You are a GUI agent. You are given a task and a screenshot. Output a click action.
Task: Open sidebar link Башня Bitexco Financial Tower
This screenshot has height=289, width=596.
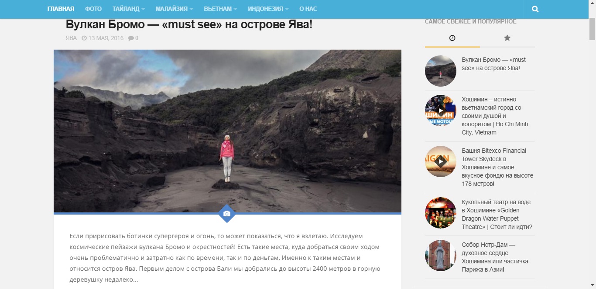pyautogui.click(x=497, y=167)
